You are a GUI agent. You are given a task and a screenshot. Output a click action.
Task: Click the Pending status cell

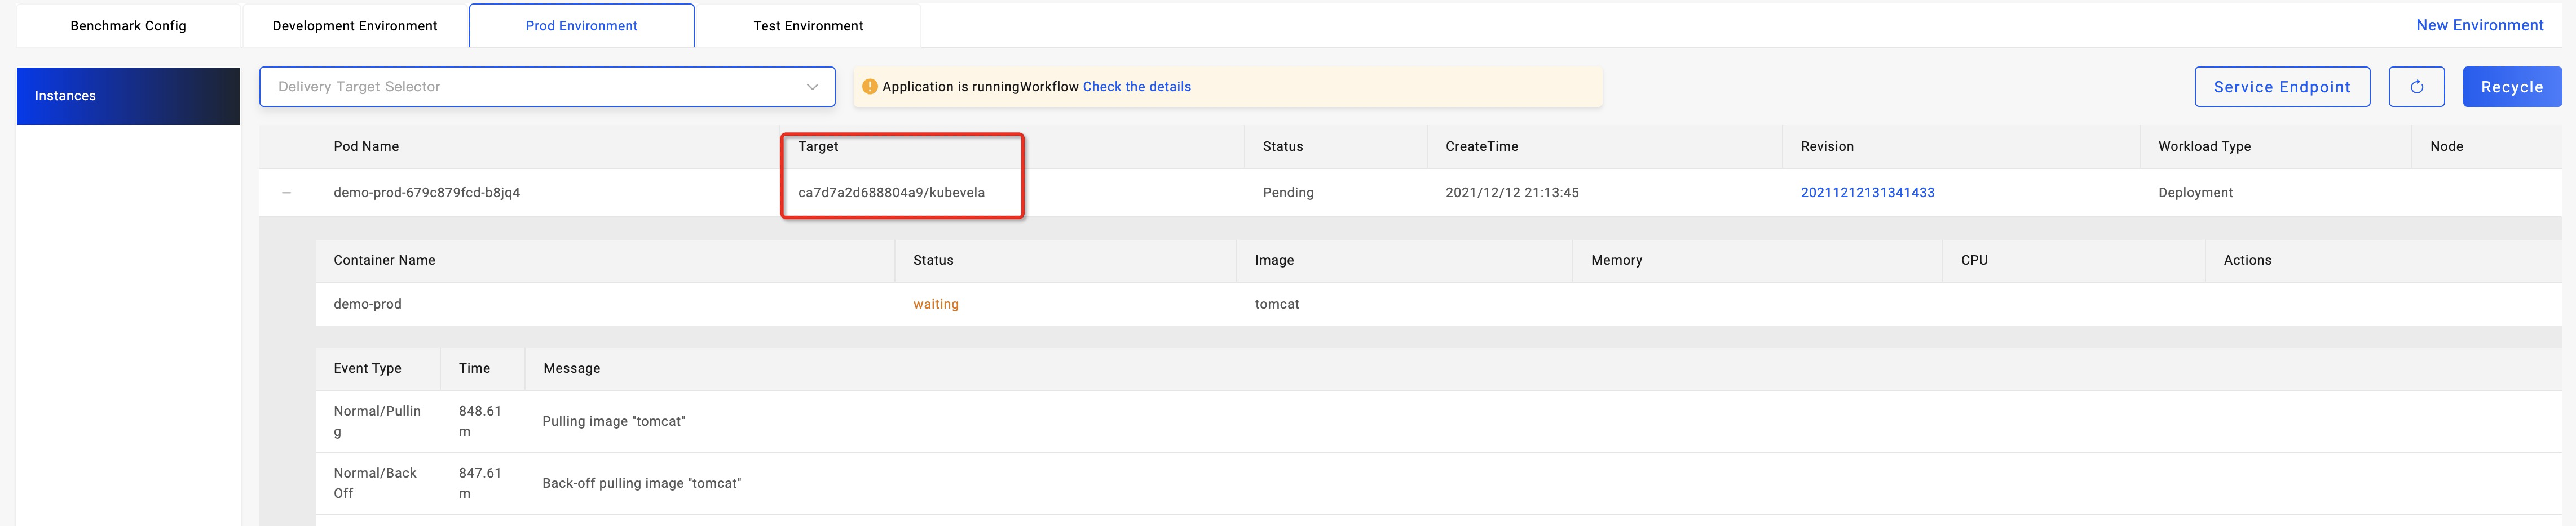1288,193
